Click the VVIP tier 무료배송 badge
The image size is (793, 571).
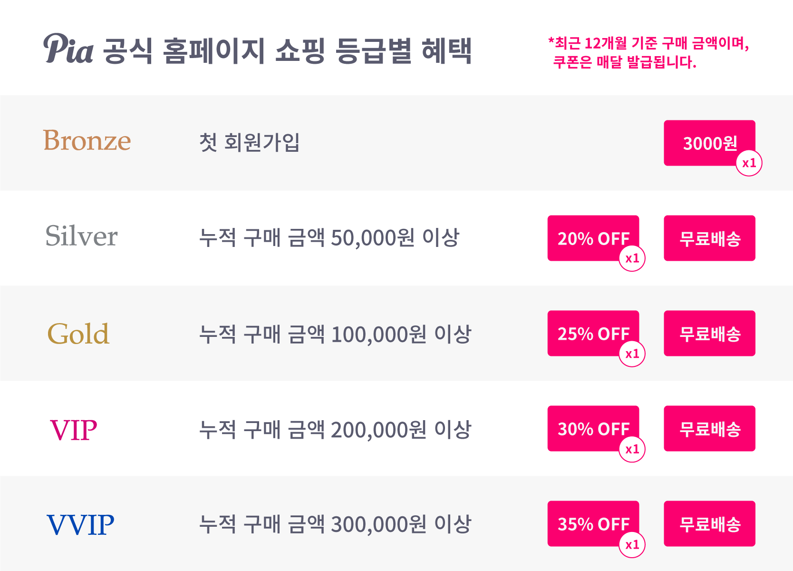tap(709, 523)
